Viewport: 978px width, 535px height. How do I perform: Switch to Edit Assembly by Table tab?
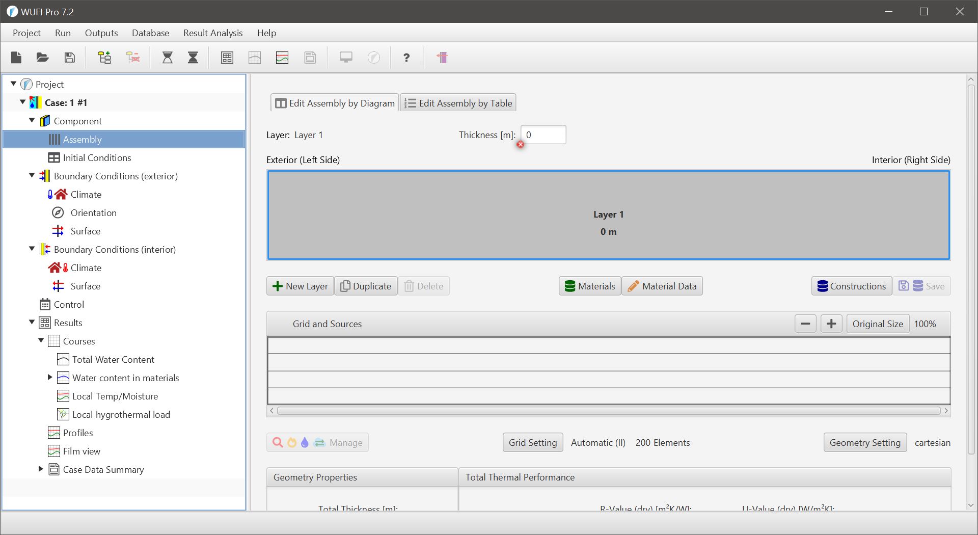[x=458, y=103]
